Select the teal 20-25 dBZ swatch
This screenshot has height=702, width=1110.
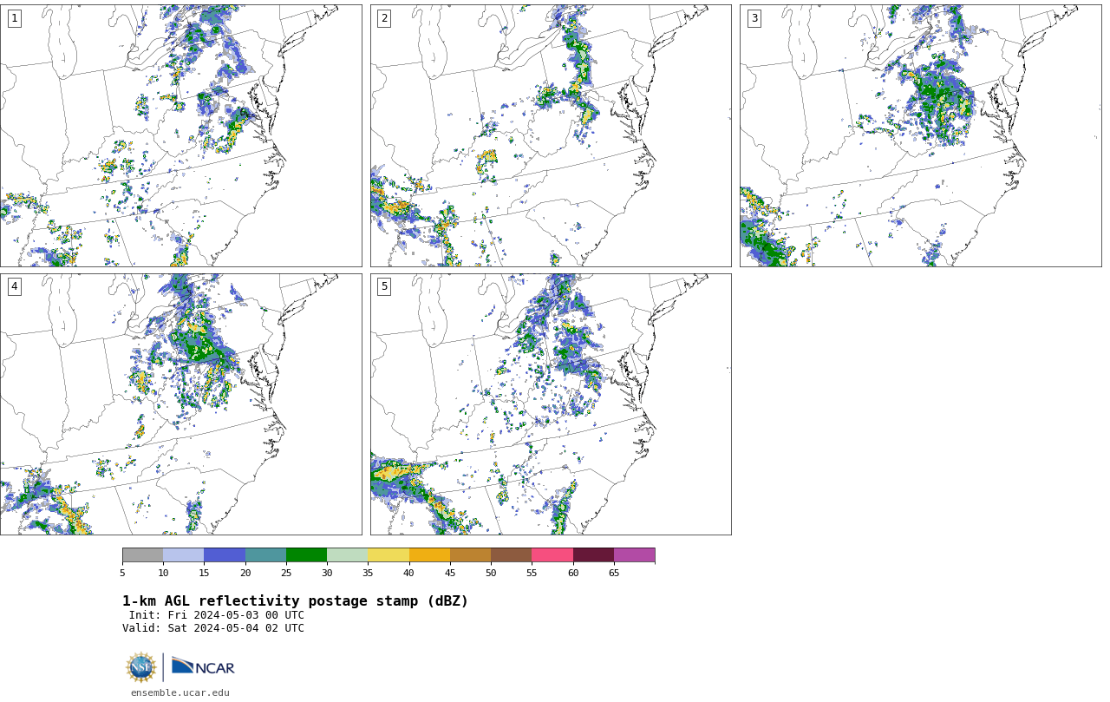pos(265,555)
